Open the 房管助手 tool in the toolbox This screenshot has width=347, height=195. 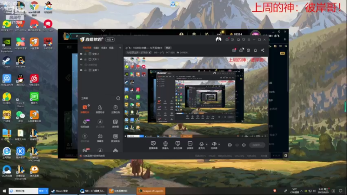(x=100, y=109)
